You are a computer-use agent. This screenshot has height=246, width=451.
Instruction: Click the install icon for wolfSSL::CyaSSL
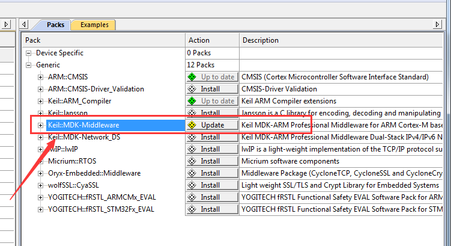192,185
